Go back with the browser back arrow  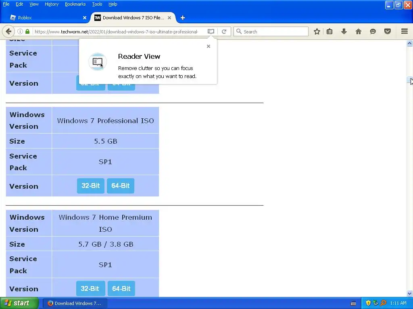8,31
